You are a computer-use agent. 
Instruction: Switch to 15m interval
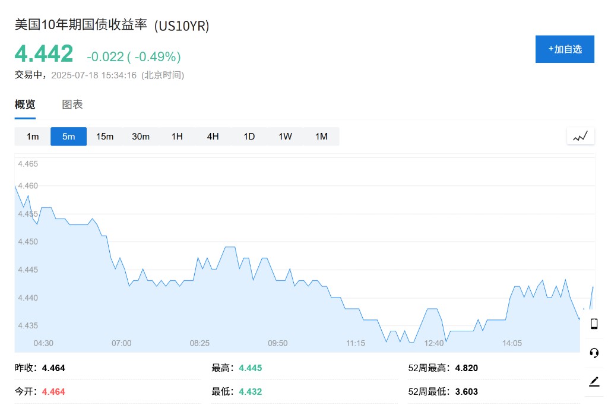[105, 137]
